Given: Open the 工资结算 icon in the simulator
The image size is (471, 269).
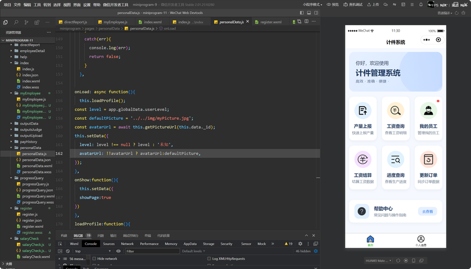Looking at the screenshot, I should (363, 159).
